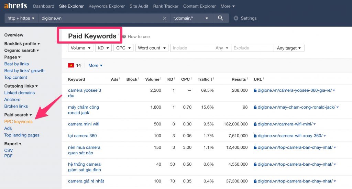This screenshot has width=352, height=189.
Task: Open the http + https protocol dropdown
Action: click(21, 18)
